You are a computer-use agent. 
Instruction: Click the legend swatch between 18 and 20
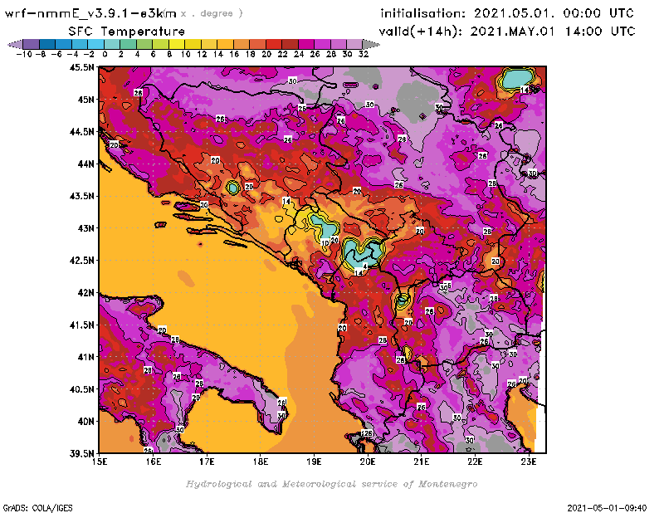pos(257,44)
